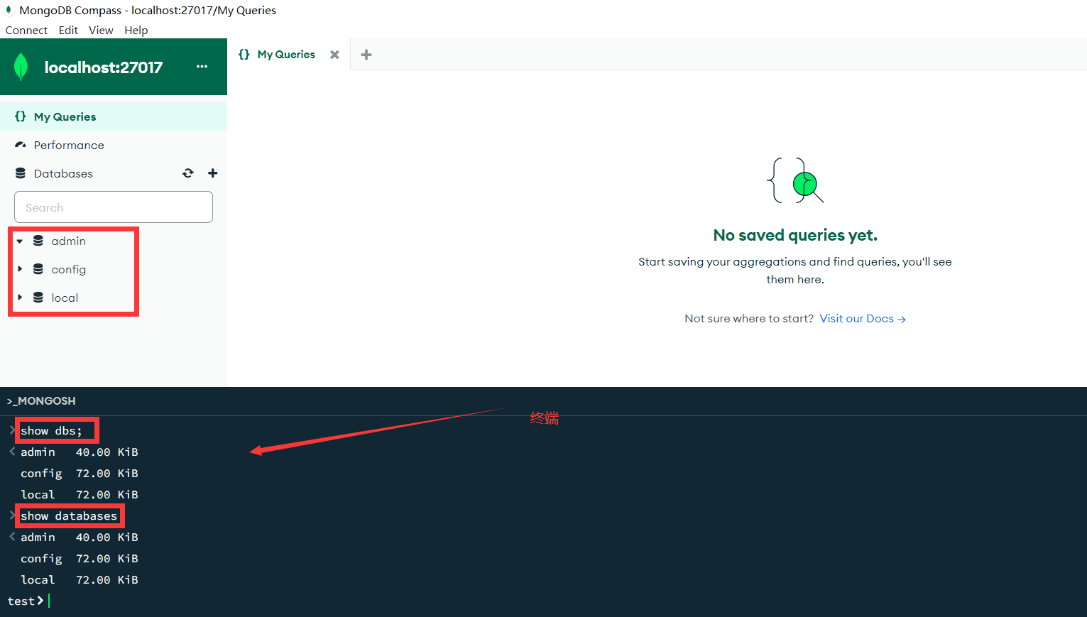The width and height of the screenshot is (1087, 617).
Task: Click the local database icon
Action: [38, 297]
